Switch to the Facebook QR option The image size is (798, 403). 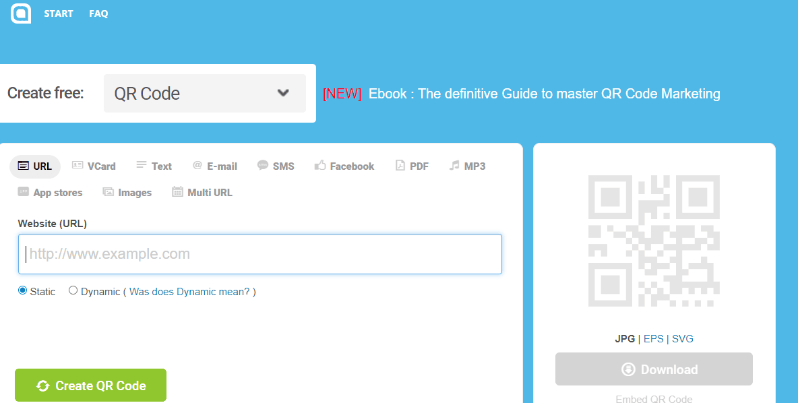tap(344, 166)
